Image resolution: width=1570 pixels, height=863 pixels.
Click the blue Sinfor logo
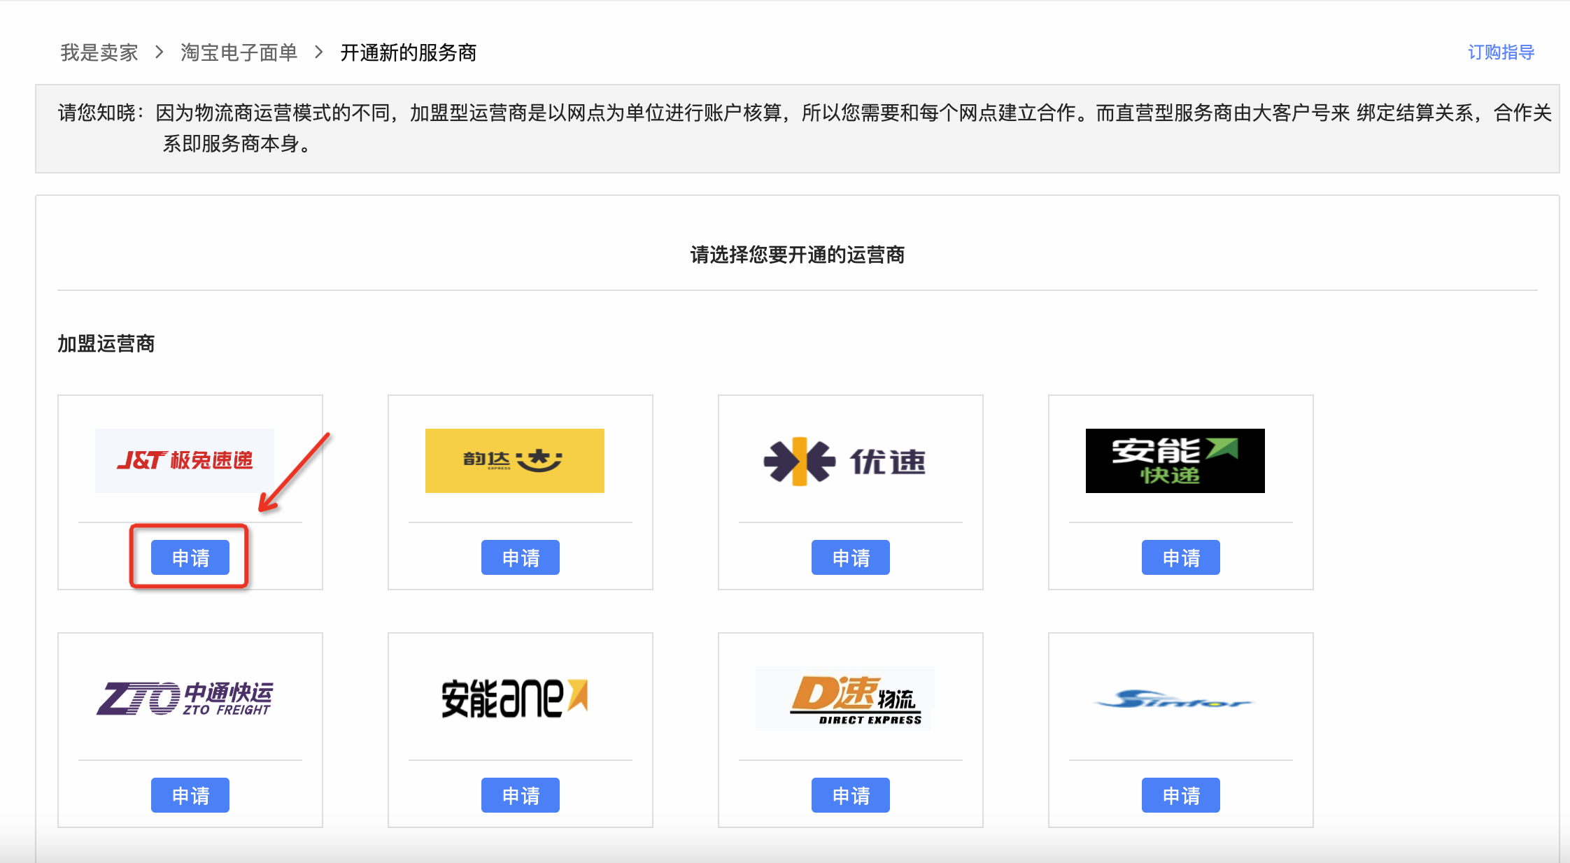click(1175, 698)
